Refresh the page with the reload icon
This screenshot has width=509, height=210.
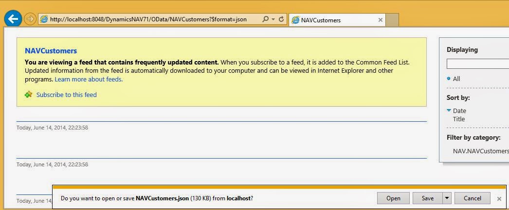tap(281, 19)
